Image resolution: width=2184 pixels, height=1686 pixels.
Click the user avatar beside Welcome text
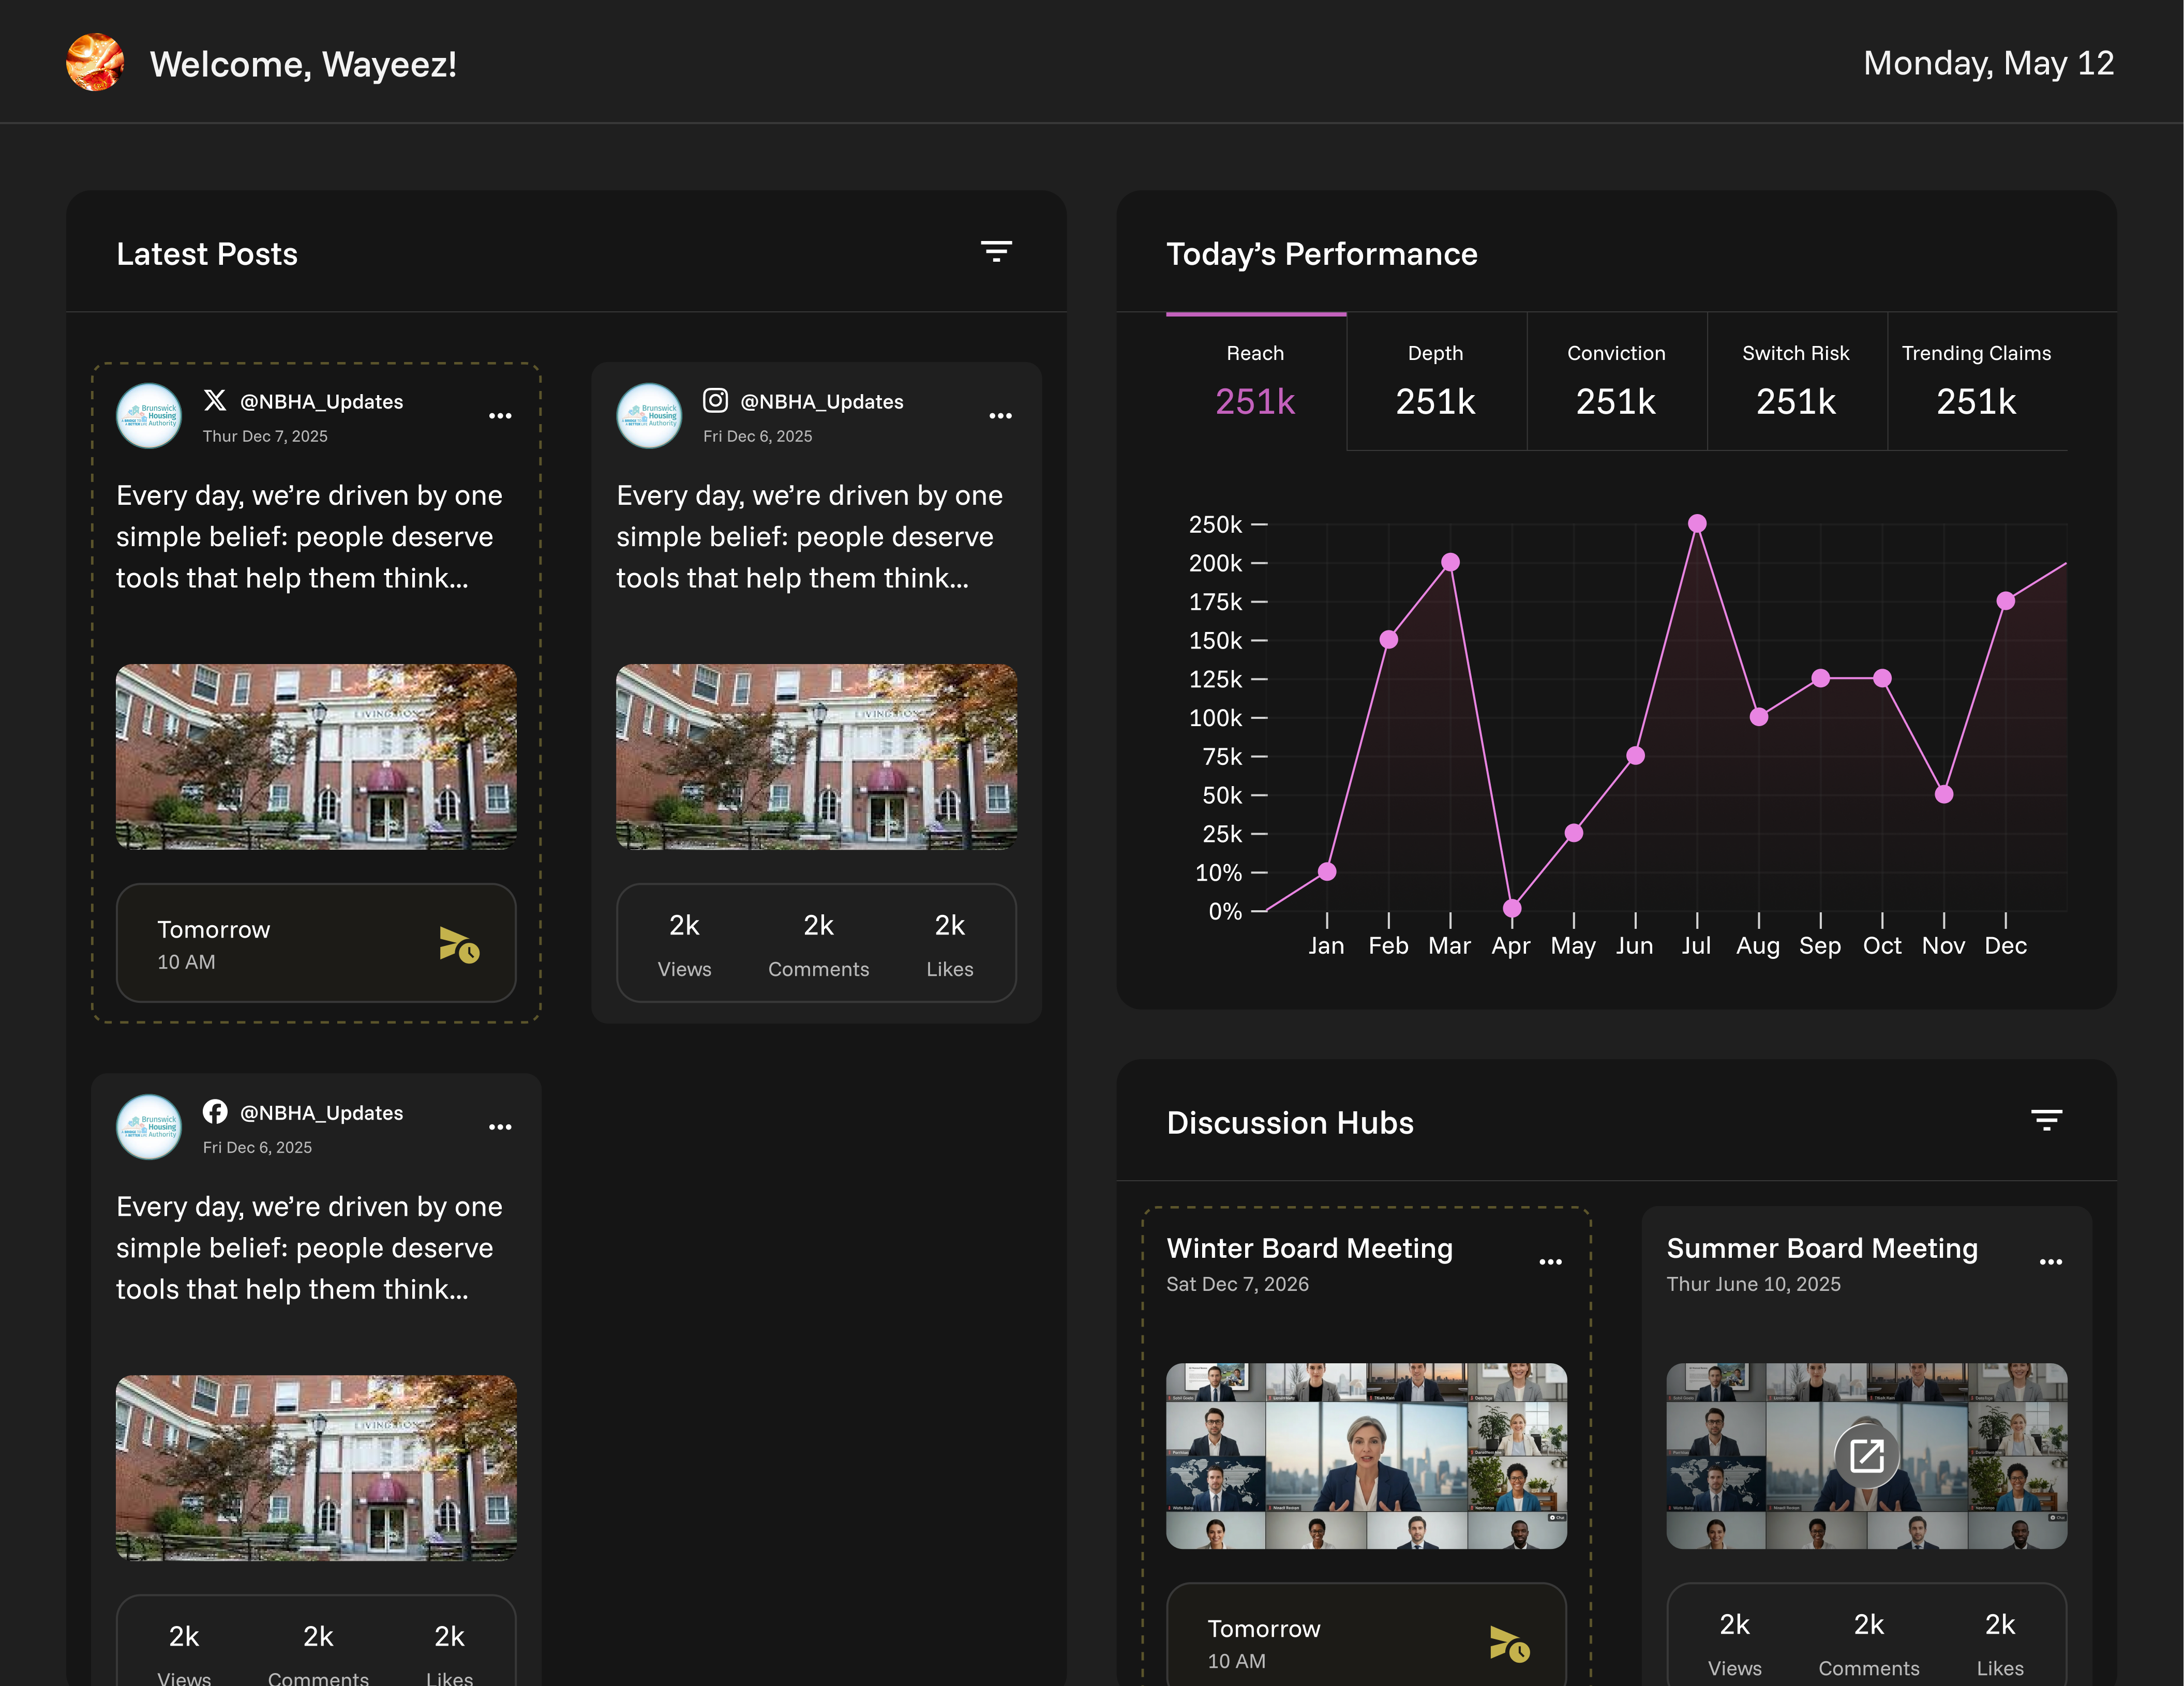(95, 63)
